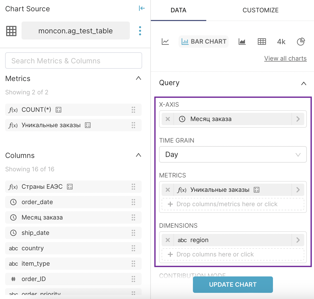Click the Search Metrics & Columns field
The image size is (314, 299).
[x=74, y=61]
